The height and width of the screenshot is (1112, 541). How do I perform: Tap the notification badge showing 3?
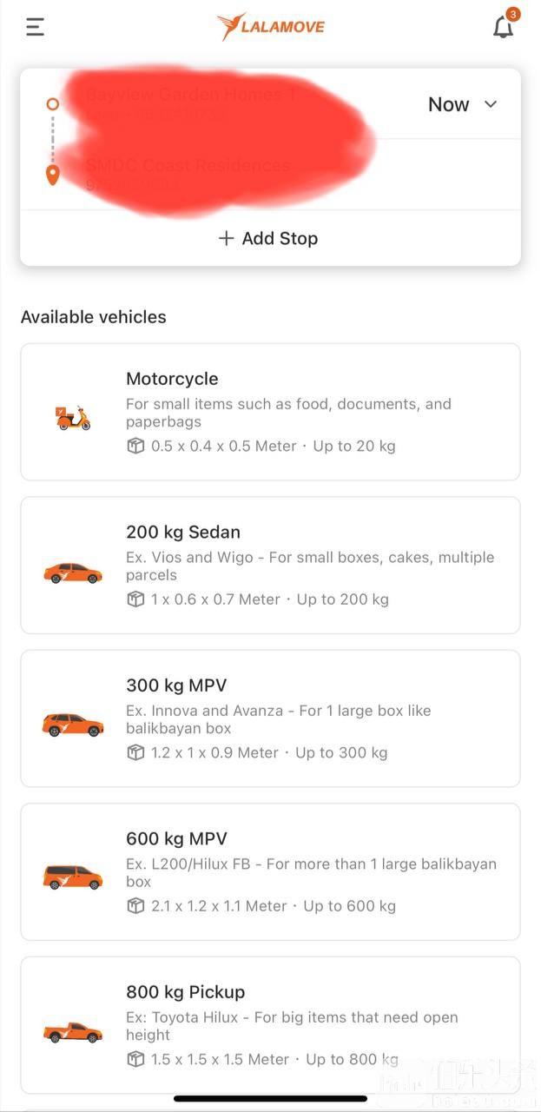click(x=513, y=14)
